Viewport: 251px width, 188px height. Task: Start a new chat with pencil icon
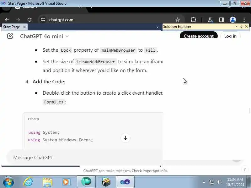(x=10, y=36)
